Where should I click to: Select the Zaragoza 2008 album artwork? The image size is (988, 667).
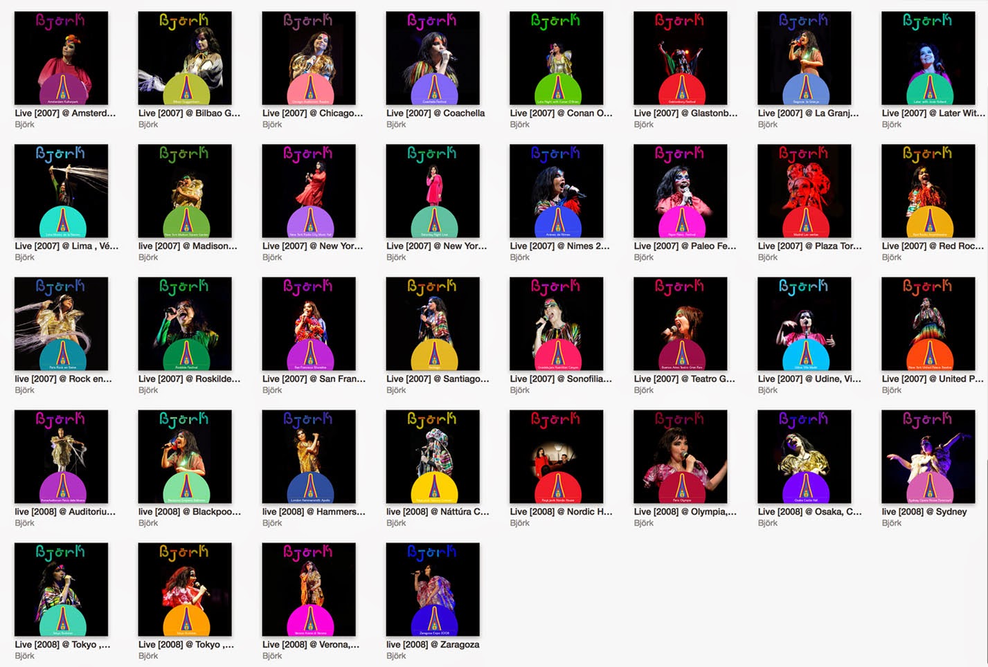click(433, 590)
